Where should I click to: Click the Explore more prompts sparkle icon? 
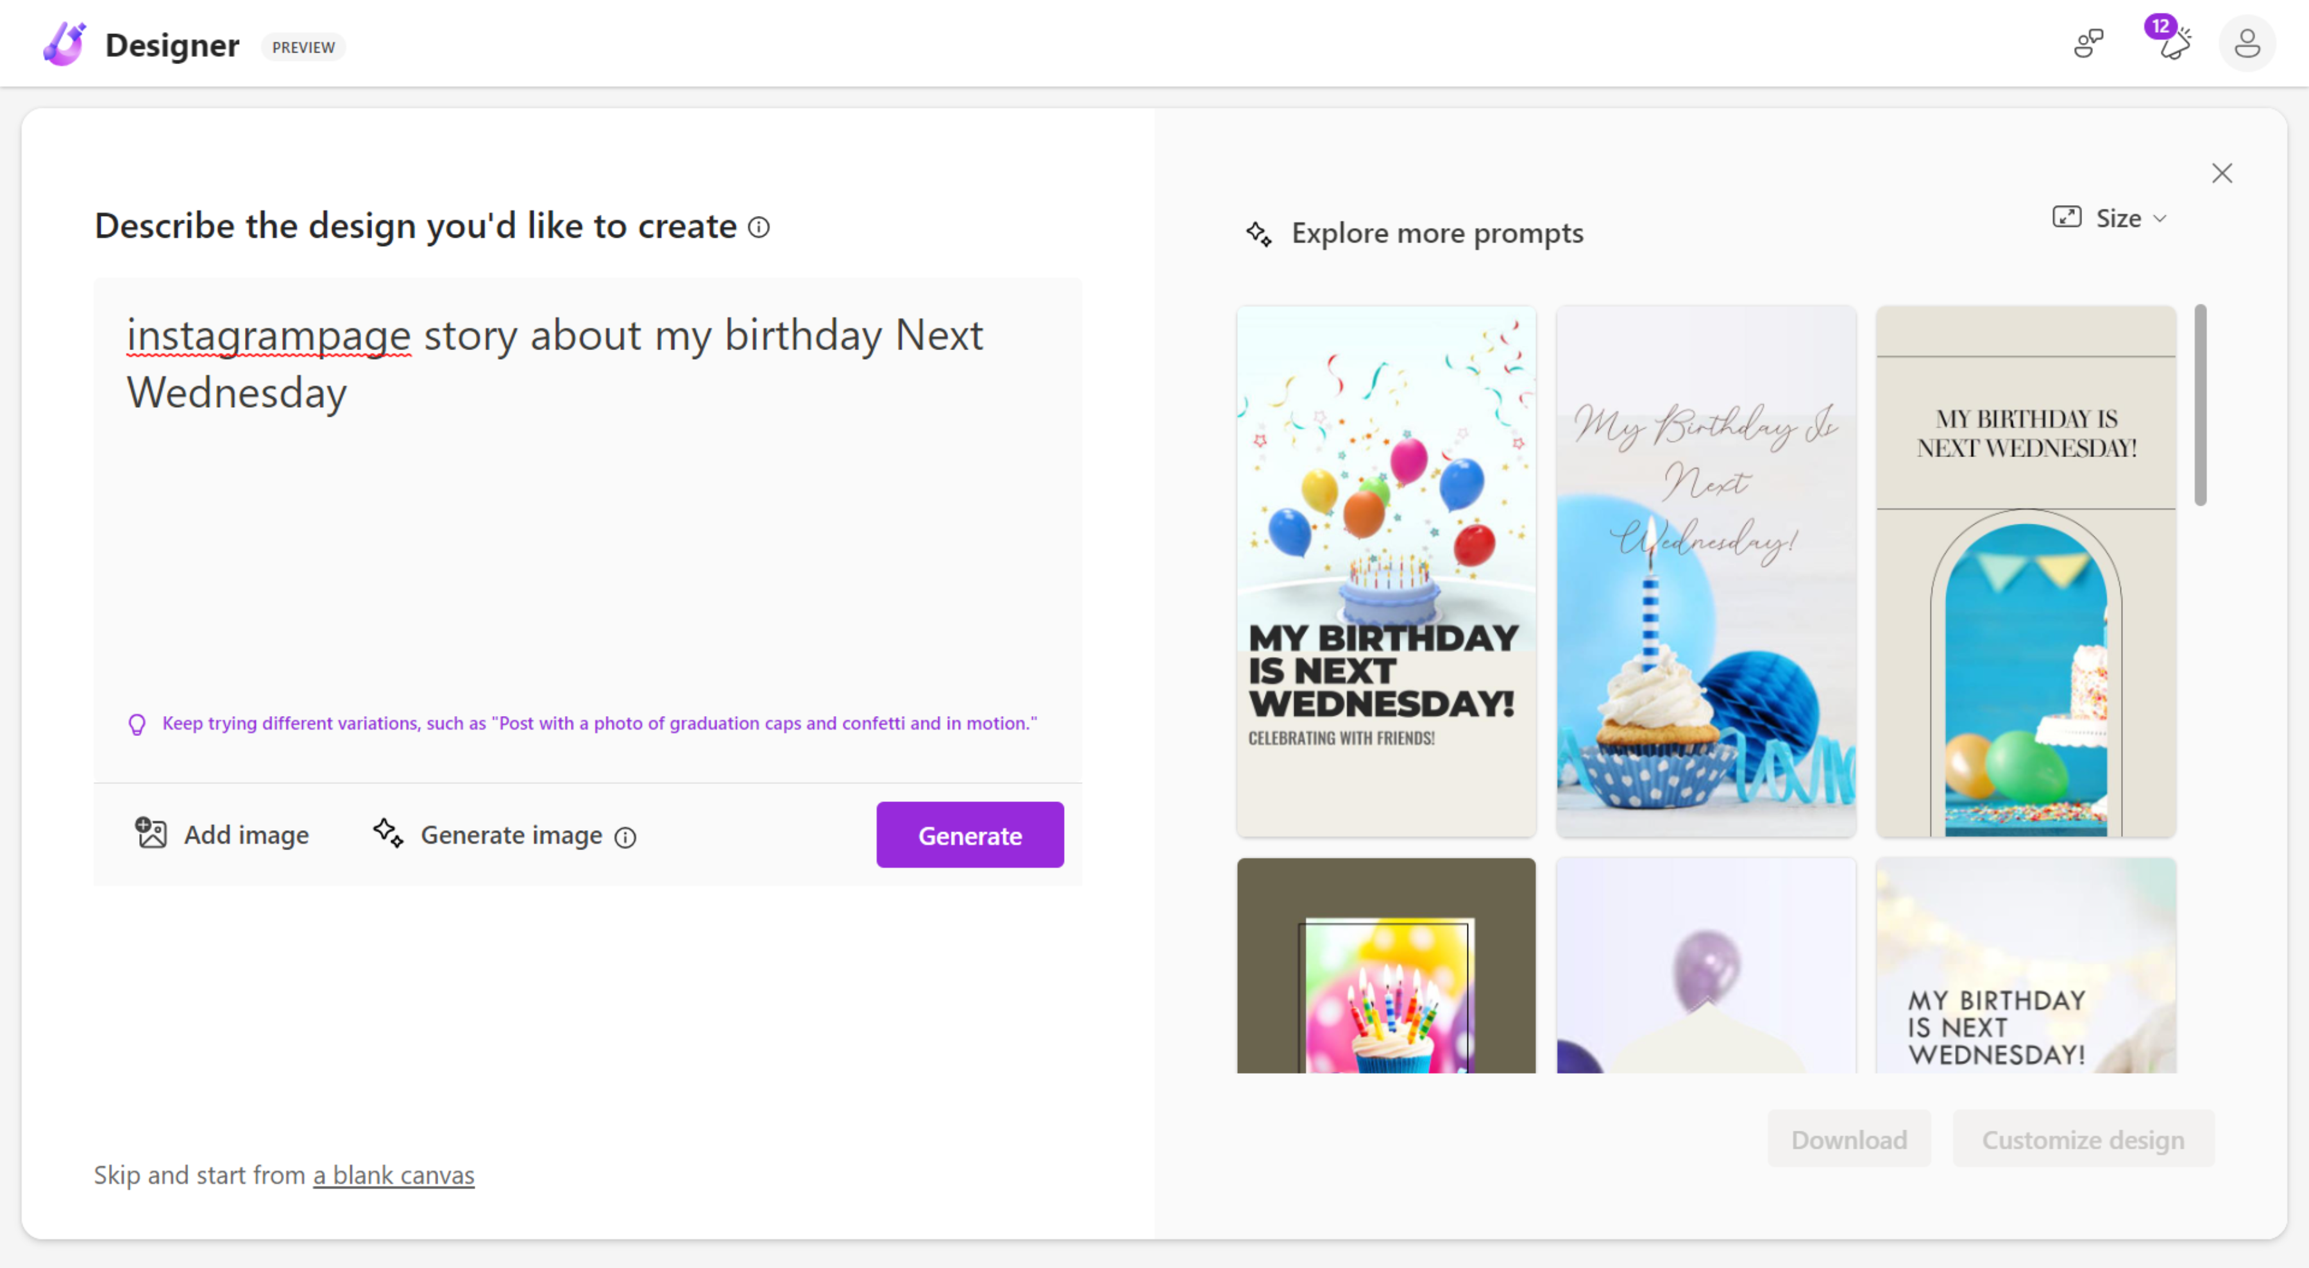(1258, 234)
